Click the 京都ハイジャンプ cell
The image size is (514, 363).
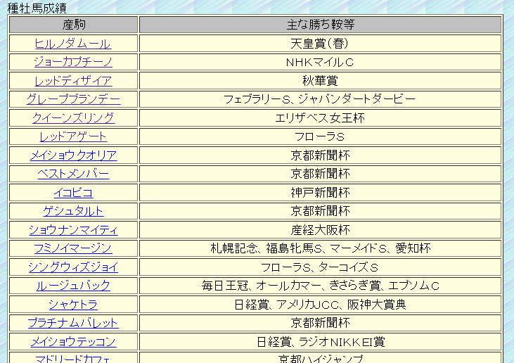pyautogui.click(x=320, y=358)
